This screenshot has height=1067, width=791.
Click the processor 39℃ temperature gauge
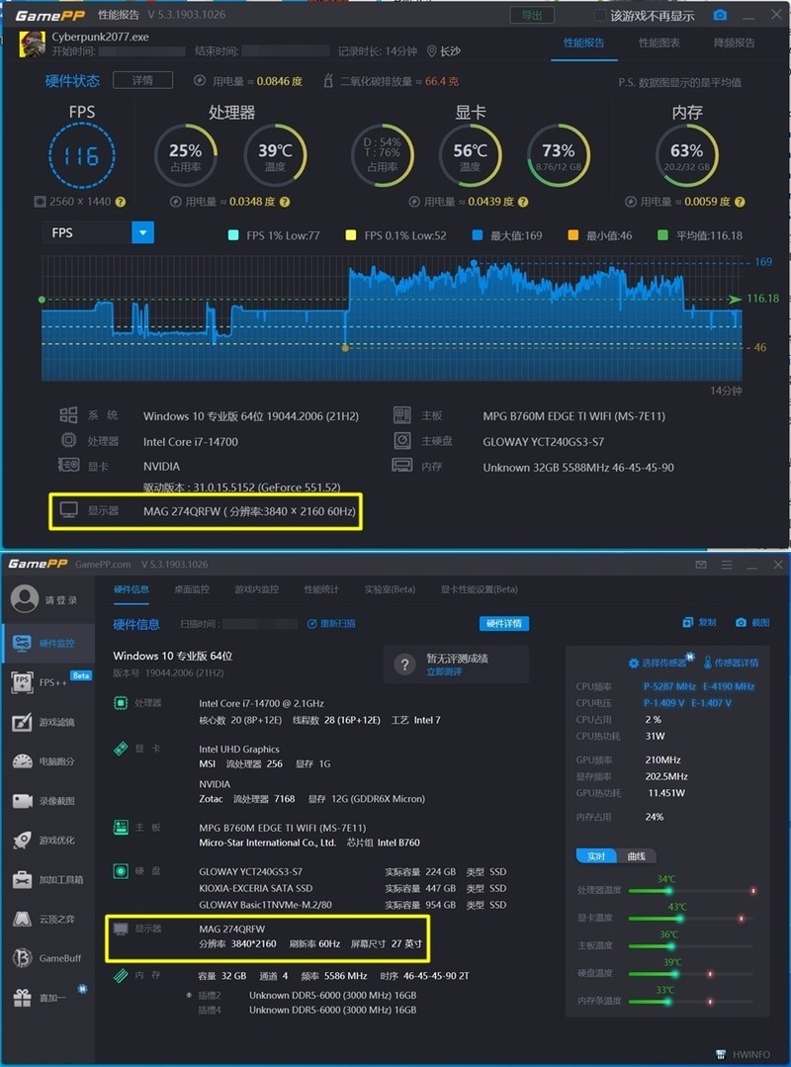click(275, 156)
